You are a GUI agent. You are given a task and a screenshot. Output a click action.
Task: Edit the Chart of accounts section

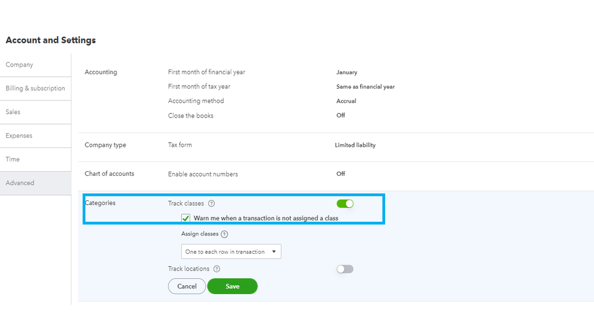click(x=109, y=174)
